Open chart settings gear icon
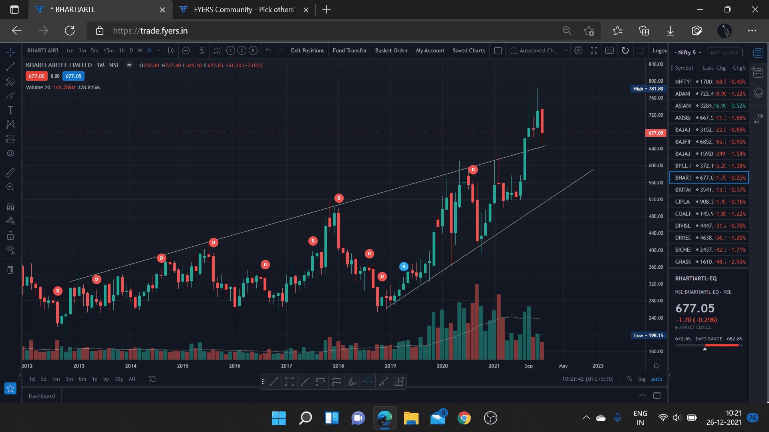The height and width of the screenshot is (432, 769). (x=578, y=50)
